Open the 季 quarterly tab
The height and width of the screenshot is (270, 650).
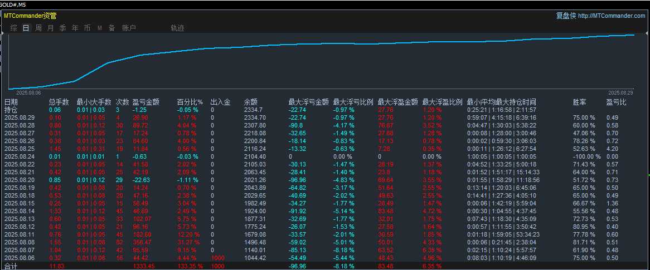tap(62, 28)
